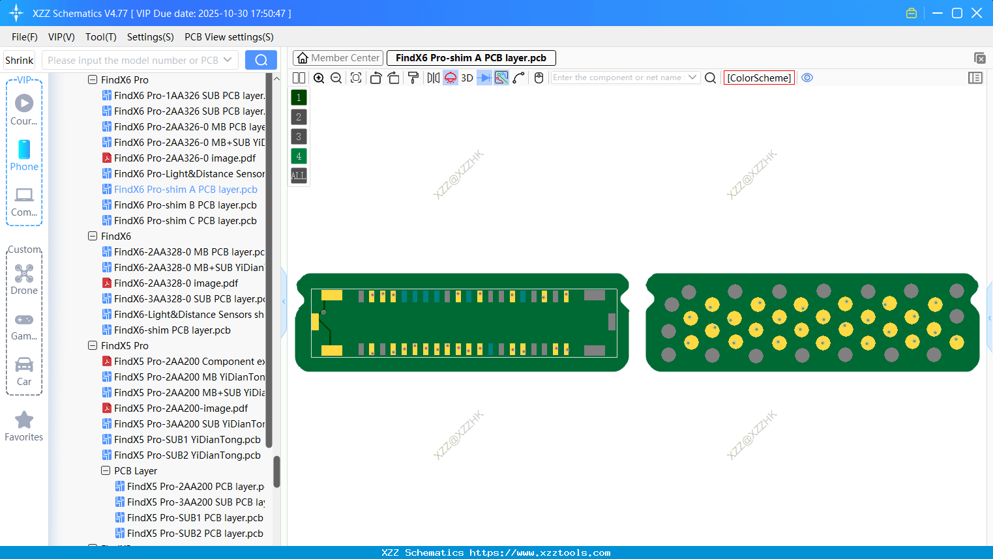Viewport: 993px width, 559px height.
Task: Open the paint bucket coloring tool
Action: point(413,78)
